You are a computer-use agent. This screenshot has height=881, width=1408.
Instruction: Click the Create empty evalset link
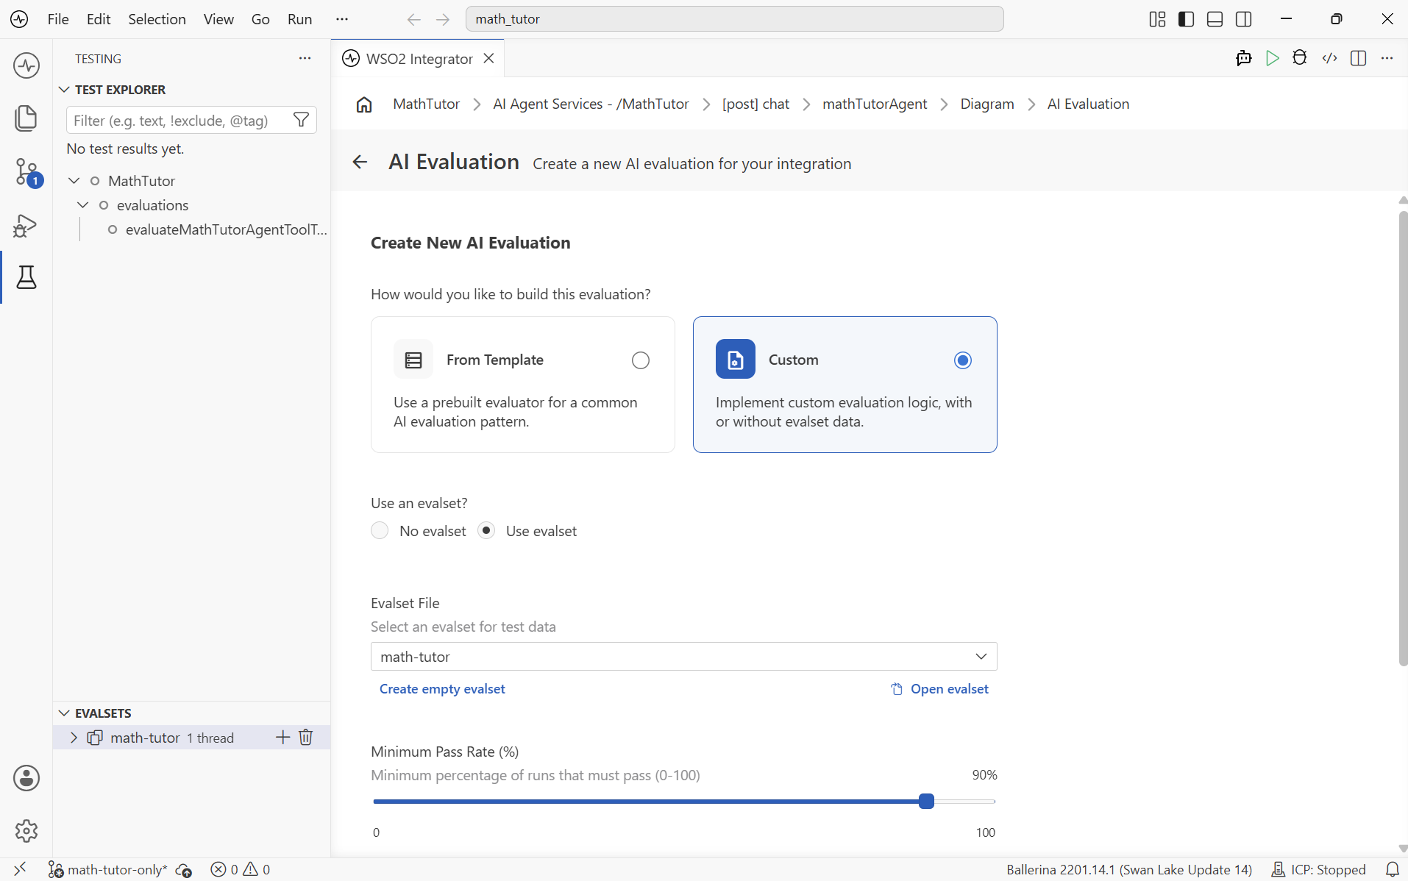(x=442, y=689)
